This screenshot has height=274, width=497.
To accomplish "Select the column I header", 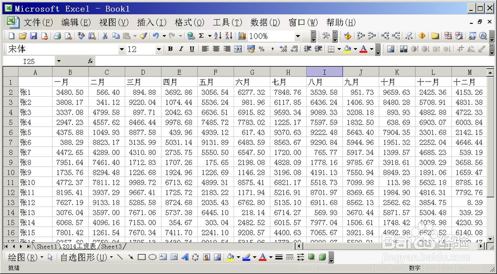I will click(x=324, y=72).
